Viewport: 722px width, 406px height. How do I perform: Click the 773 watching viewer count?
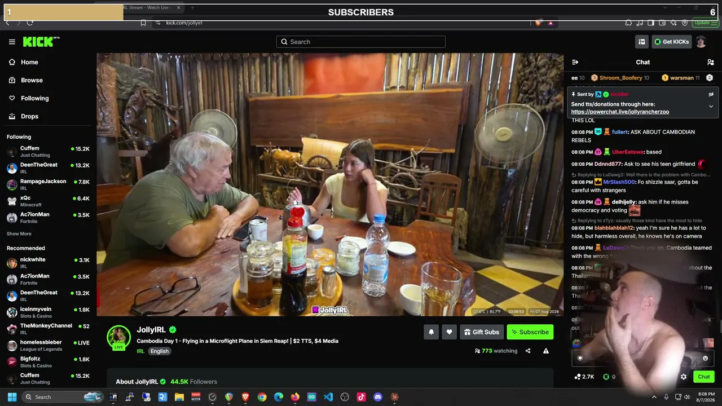point(496,351)
